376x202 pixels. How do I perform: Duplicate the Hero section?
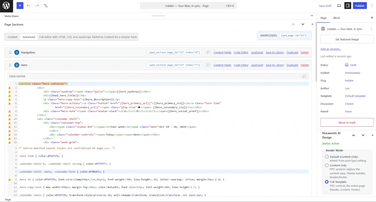[x=292, y=65]
